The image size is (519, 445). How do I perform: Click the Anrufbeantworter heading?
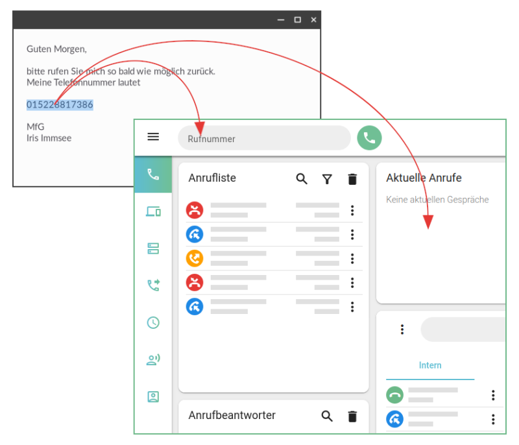[232, 415]
